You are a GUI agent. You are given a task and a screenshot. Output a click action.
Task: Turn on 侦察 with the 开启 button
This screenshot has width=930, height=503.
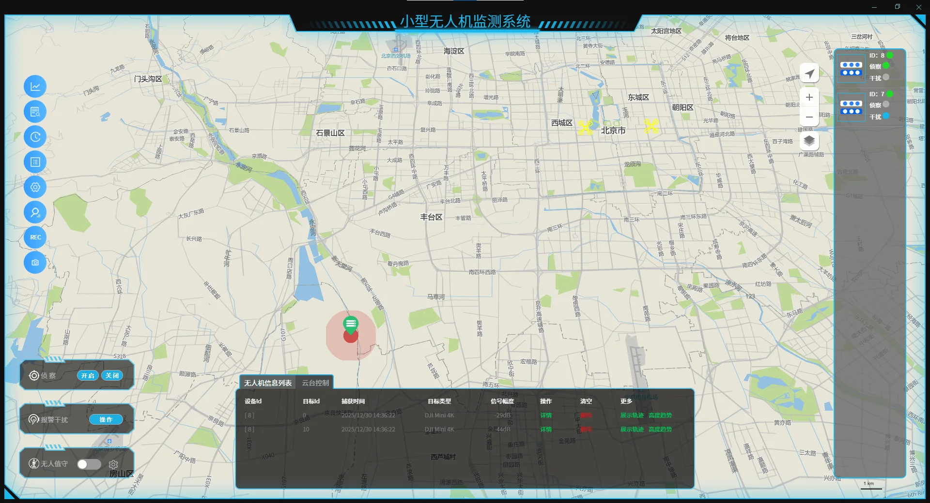(88, 376)
